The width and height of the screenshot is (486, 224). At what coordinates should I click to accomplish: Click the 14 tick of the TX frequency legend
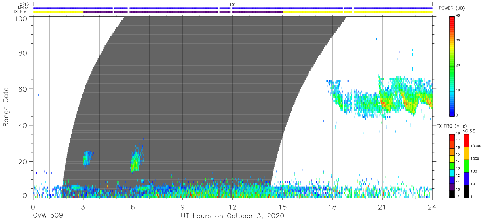click(458, 161)
